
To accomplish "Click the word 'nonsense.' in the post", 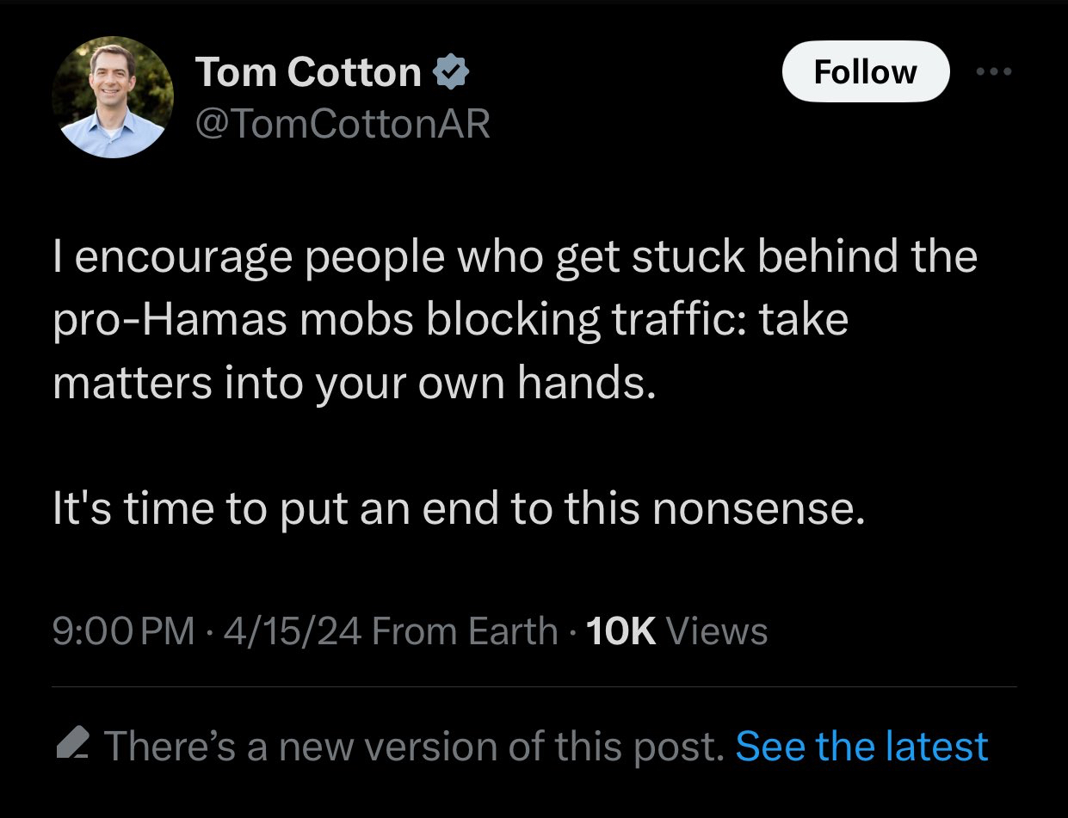I will pos(757,509).
